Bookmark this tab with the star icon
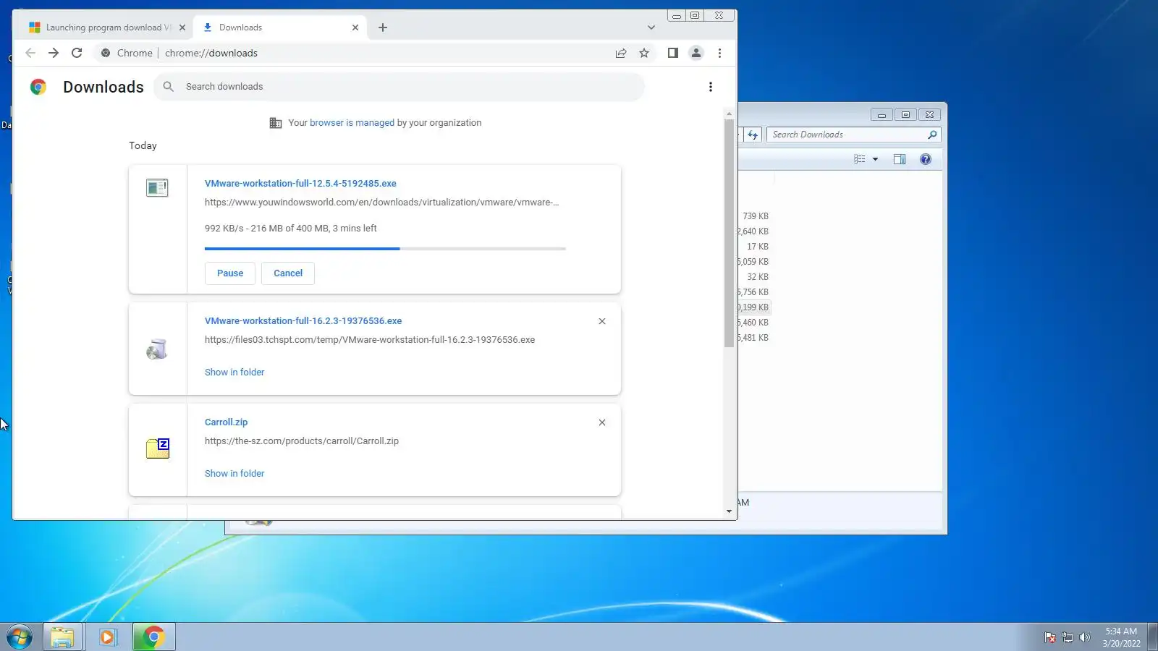1158x651 pixels. coord(644,53)
